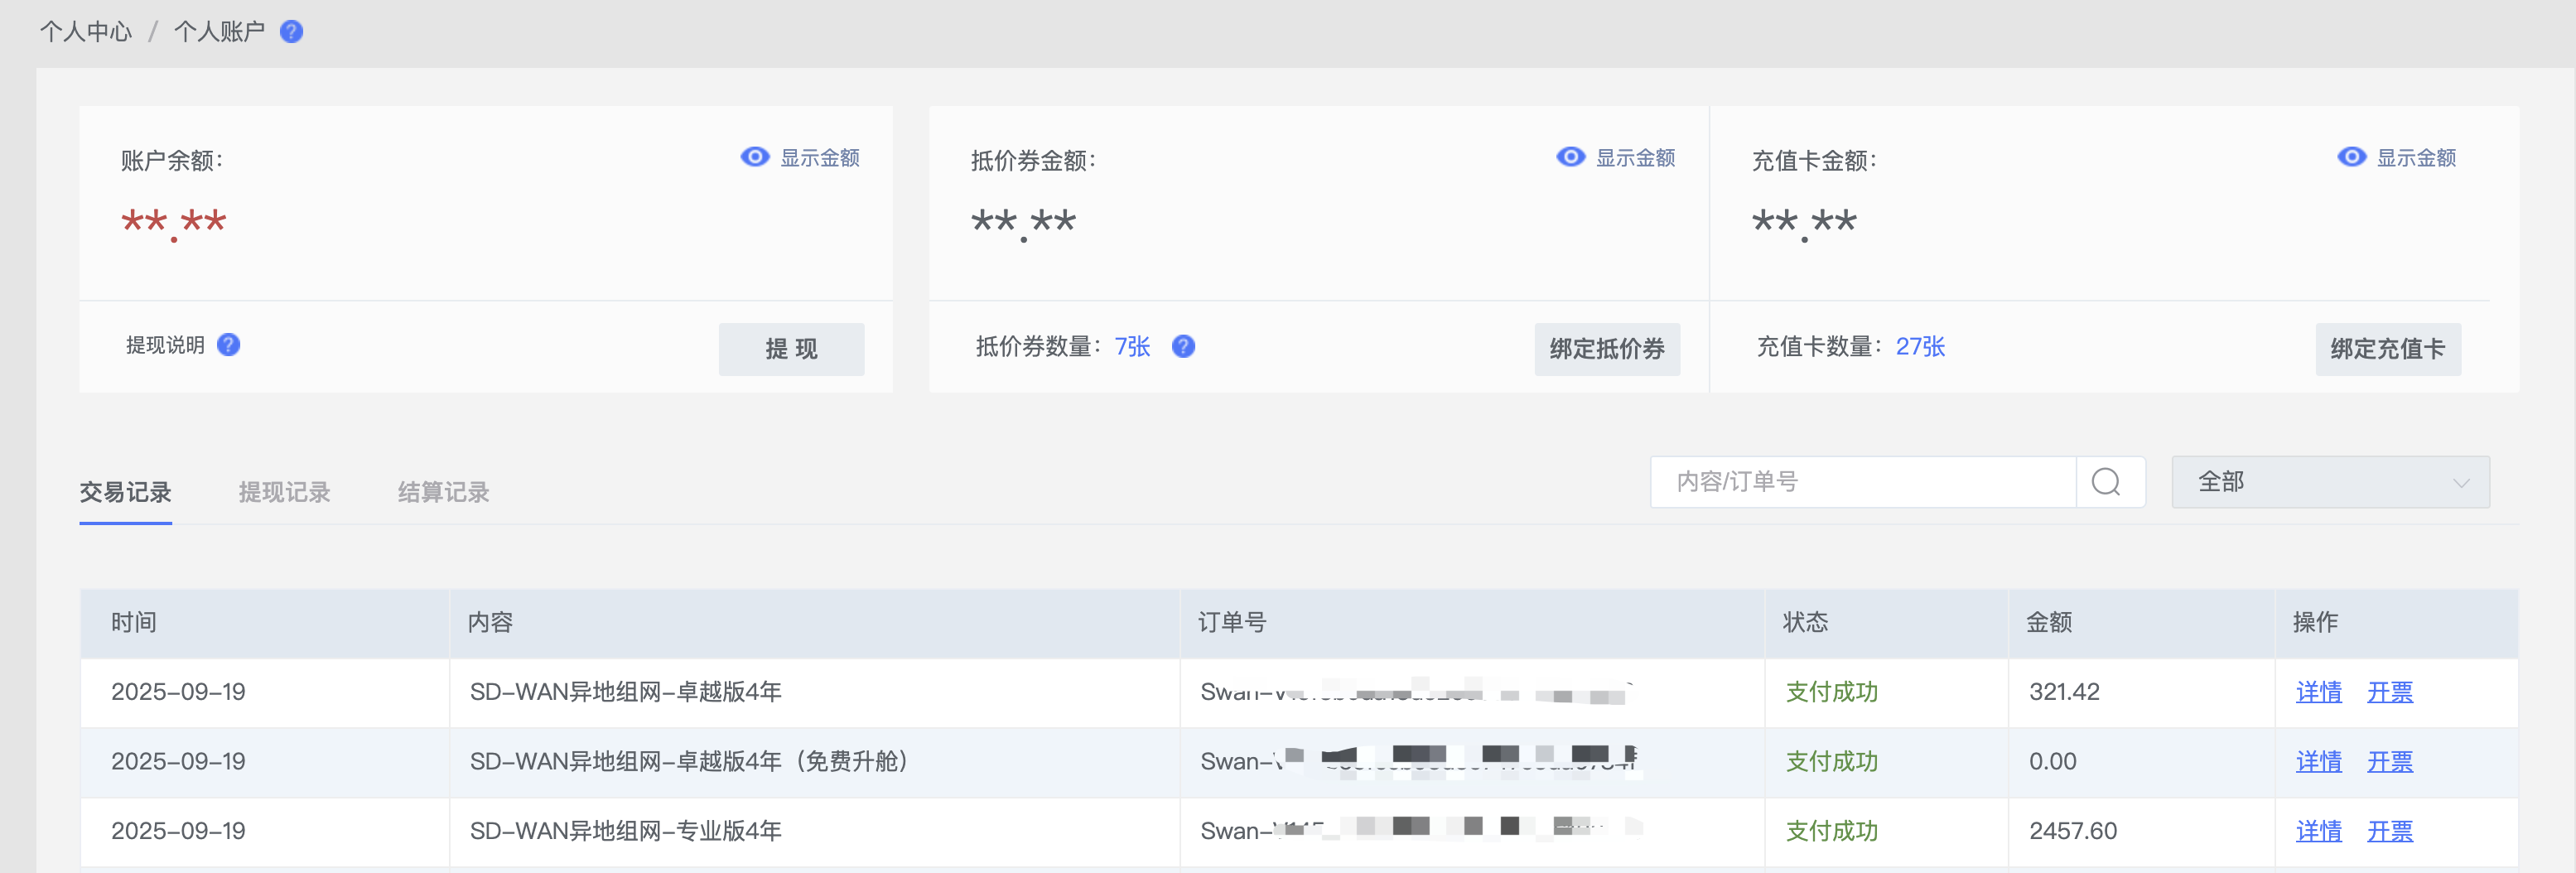Click help icon beside 个人账户 breadcrumb
This screenshot has width=2576, height=873.
pos(291,32)
